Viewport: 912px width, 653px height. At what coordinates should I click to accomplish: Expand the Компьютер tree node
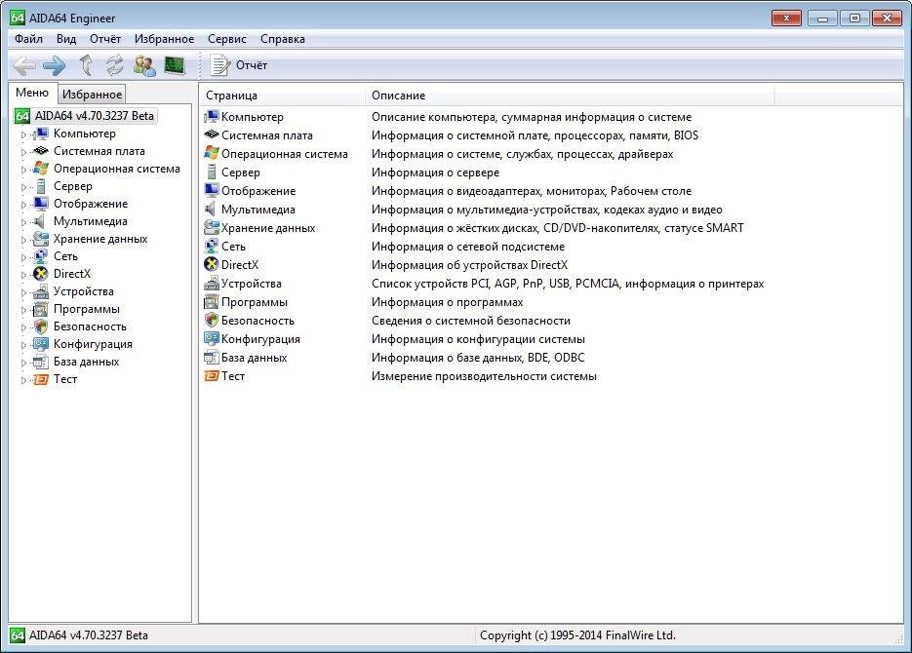coord(23,134)
